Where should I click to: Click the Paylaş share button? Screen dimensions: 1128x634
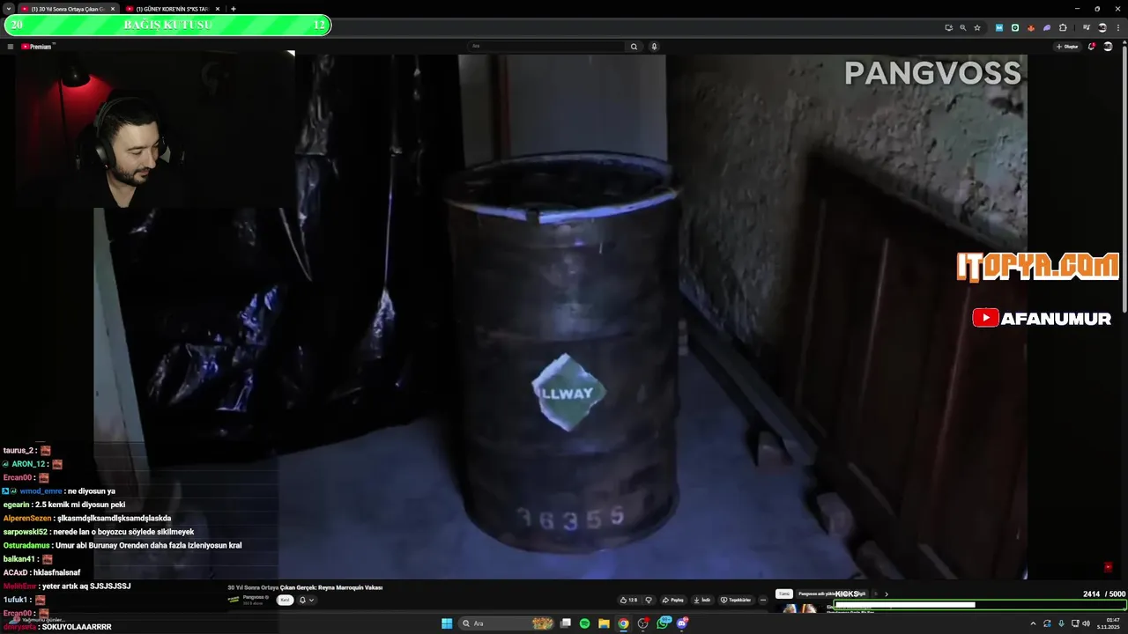pyautogui.click(x=673, y=600)
